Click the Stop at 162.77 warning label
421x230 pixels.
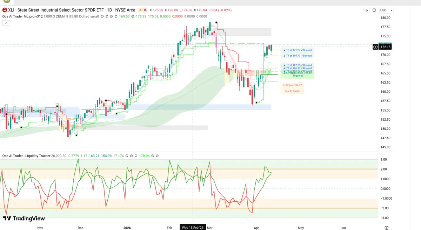tap(292, 85)
